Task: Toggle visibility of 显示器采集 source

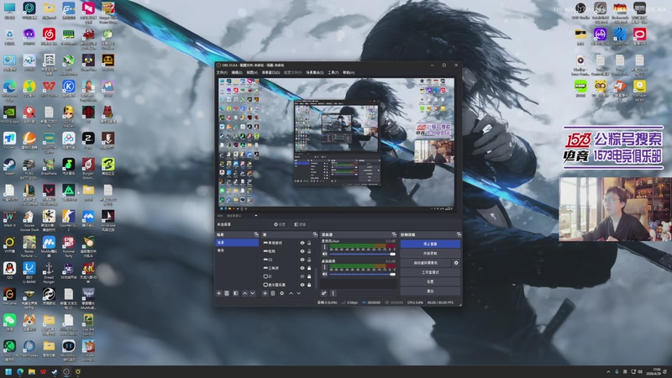Action: pyautogui.click(x=302, y=285)
